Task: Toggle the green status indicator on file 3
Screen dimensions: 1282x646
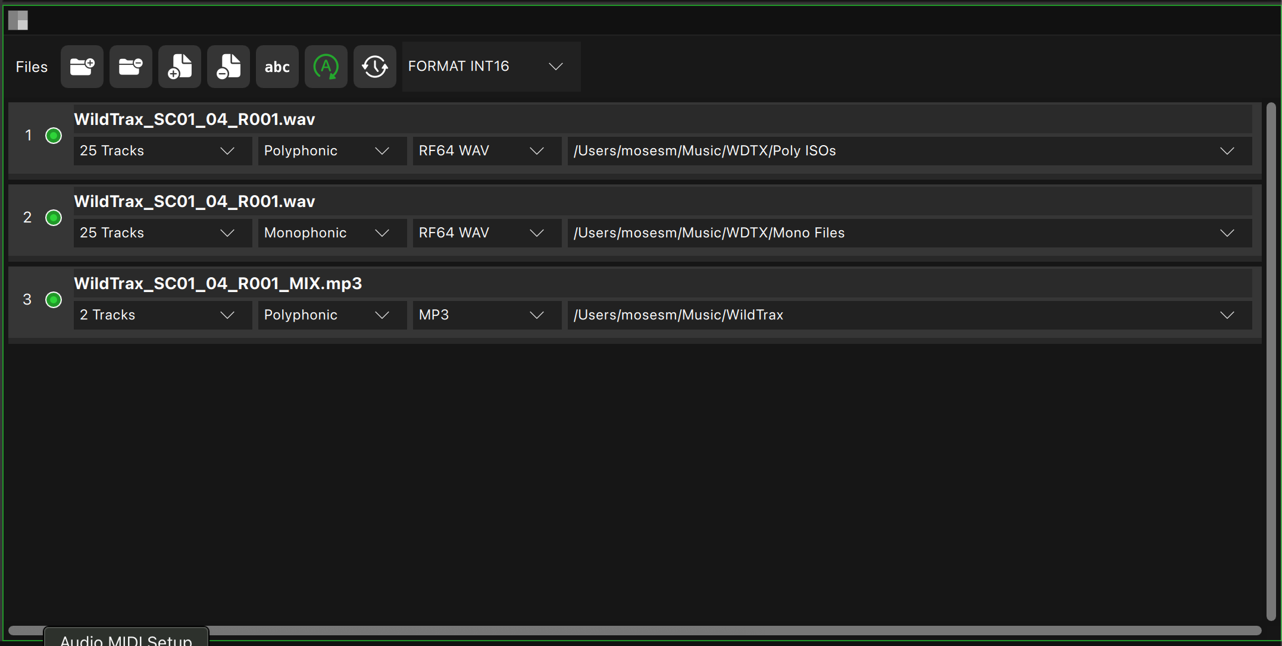Action: 53,300
